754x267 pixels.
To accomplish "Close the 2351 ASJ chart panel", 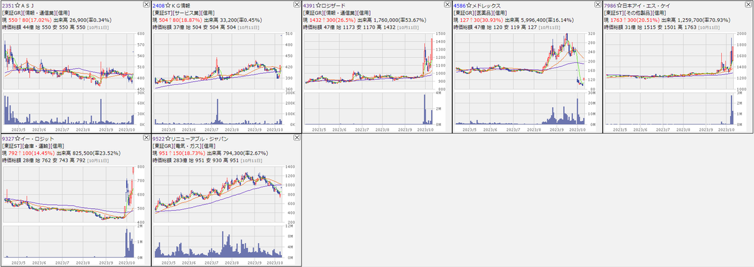I will (x=146, y=4).
